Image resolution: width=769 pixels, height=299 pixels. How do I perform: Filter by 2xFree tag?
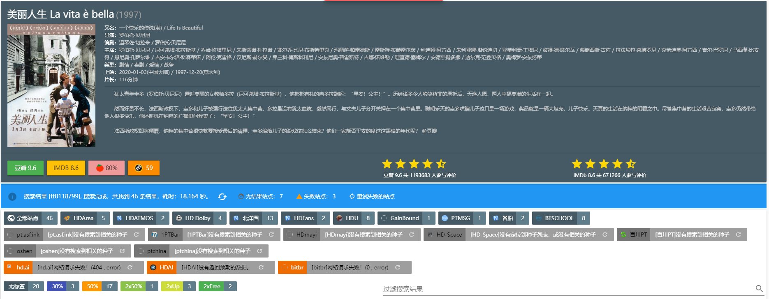218,286
